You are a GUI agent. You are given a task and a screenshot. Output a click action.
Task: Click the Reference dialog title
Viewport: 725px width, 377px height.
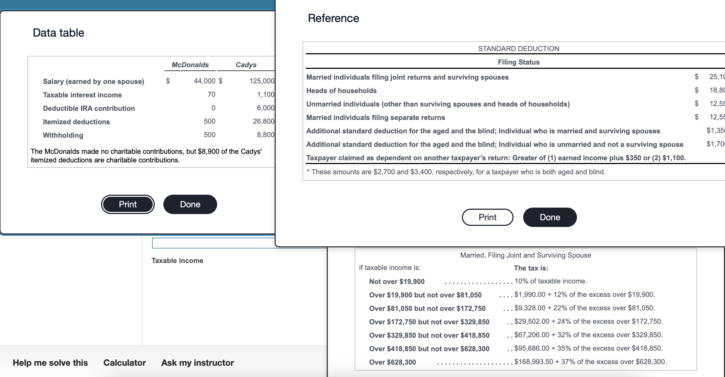333,18
